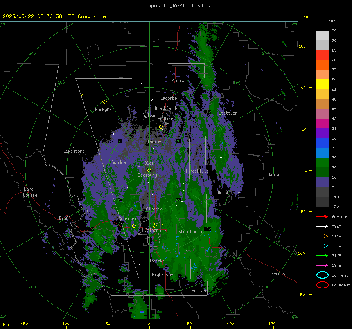The height and width of the screenshot is (329, 352).
Task: Click the Composite_Reflectivity title text
Action: pyautogui.click(x=176, y=5)
